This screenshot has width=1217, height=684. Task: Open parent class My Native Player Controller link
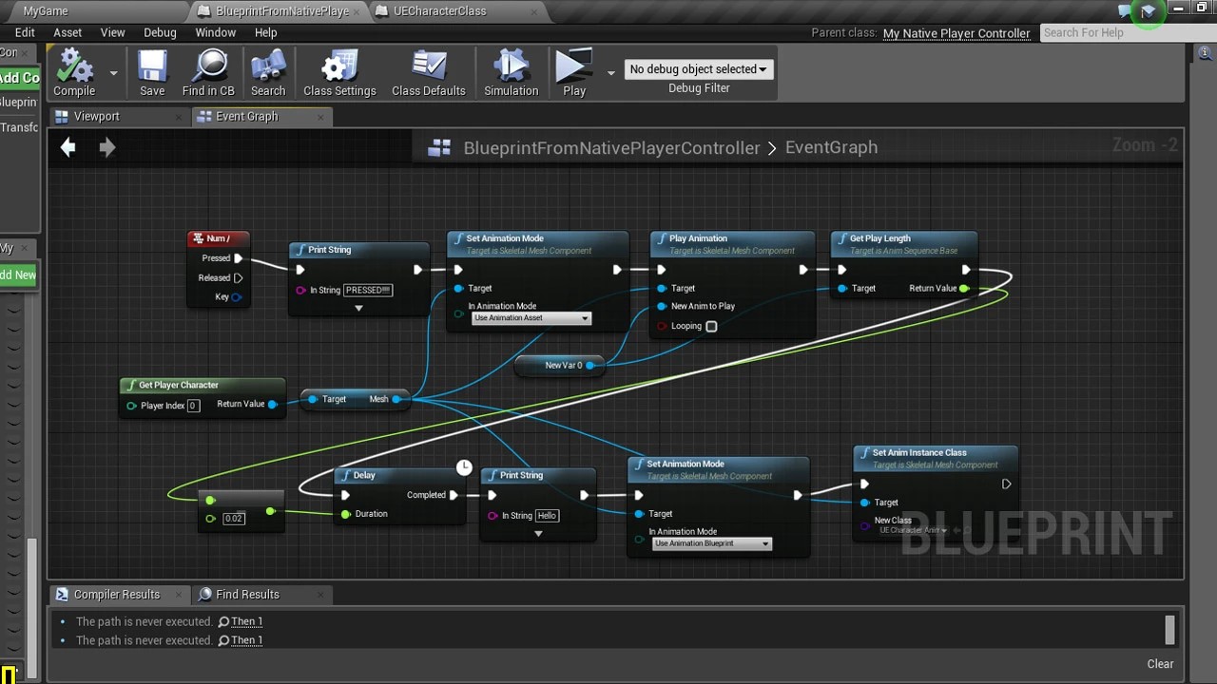(956, 33)
